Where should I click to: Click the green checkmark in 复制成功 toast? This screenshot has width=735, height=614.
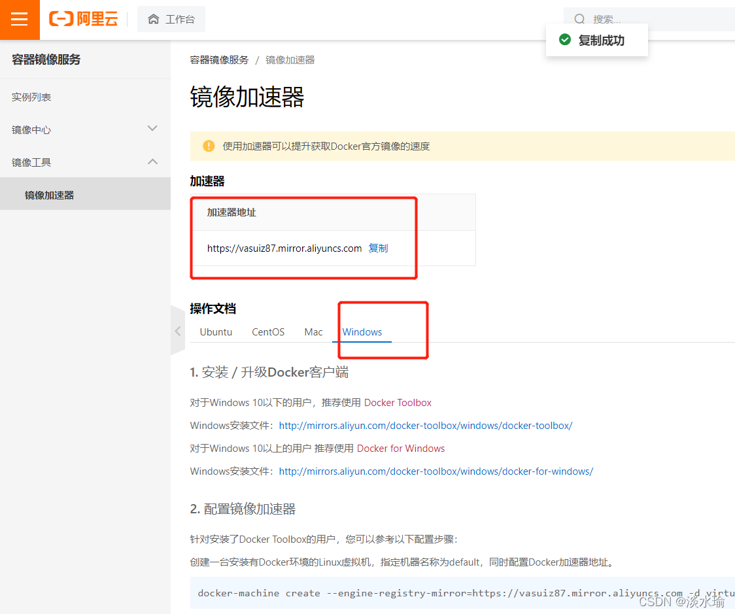tap(564, 39)
